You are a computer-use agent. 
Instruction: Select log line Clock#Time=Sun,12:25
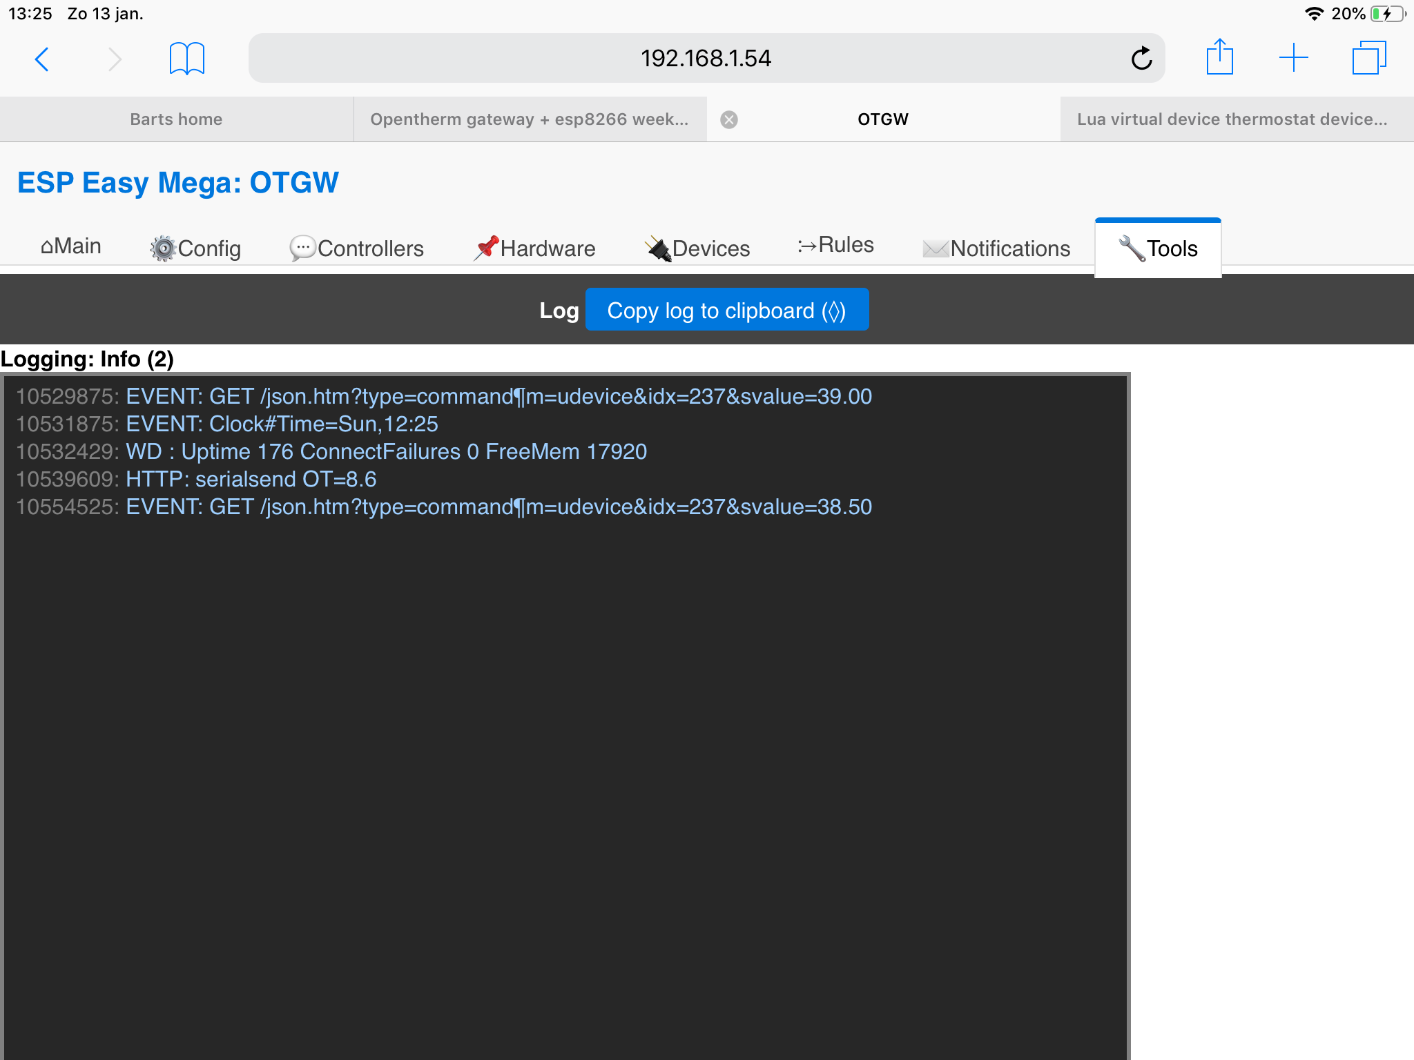227,424
